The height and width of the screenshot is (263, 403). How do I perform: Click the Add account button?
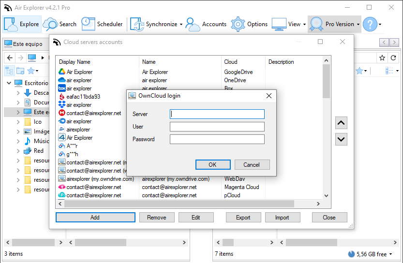(x=95, y=217)
